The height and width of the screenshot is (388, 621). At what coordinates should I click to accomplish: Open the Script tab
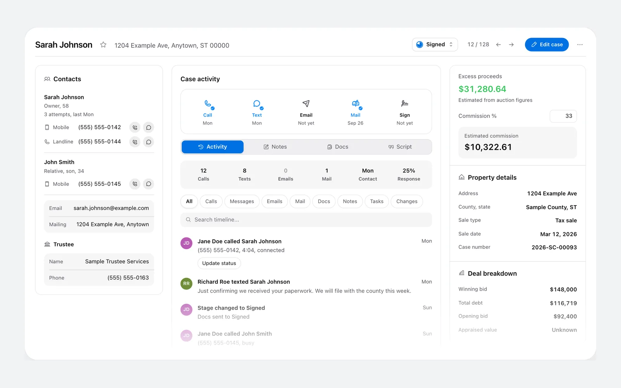click(x=400, y=147)
